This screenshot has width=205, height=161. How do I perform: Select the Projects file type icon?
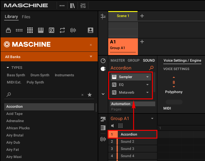8,30
